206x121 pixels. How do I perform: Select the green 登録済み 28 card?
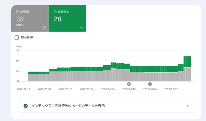tap(67, 18)
